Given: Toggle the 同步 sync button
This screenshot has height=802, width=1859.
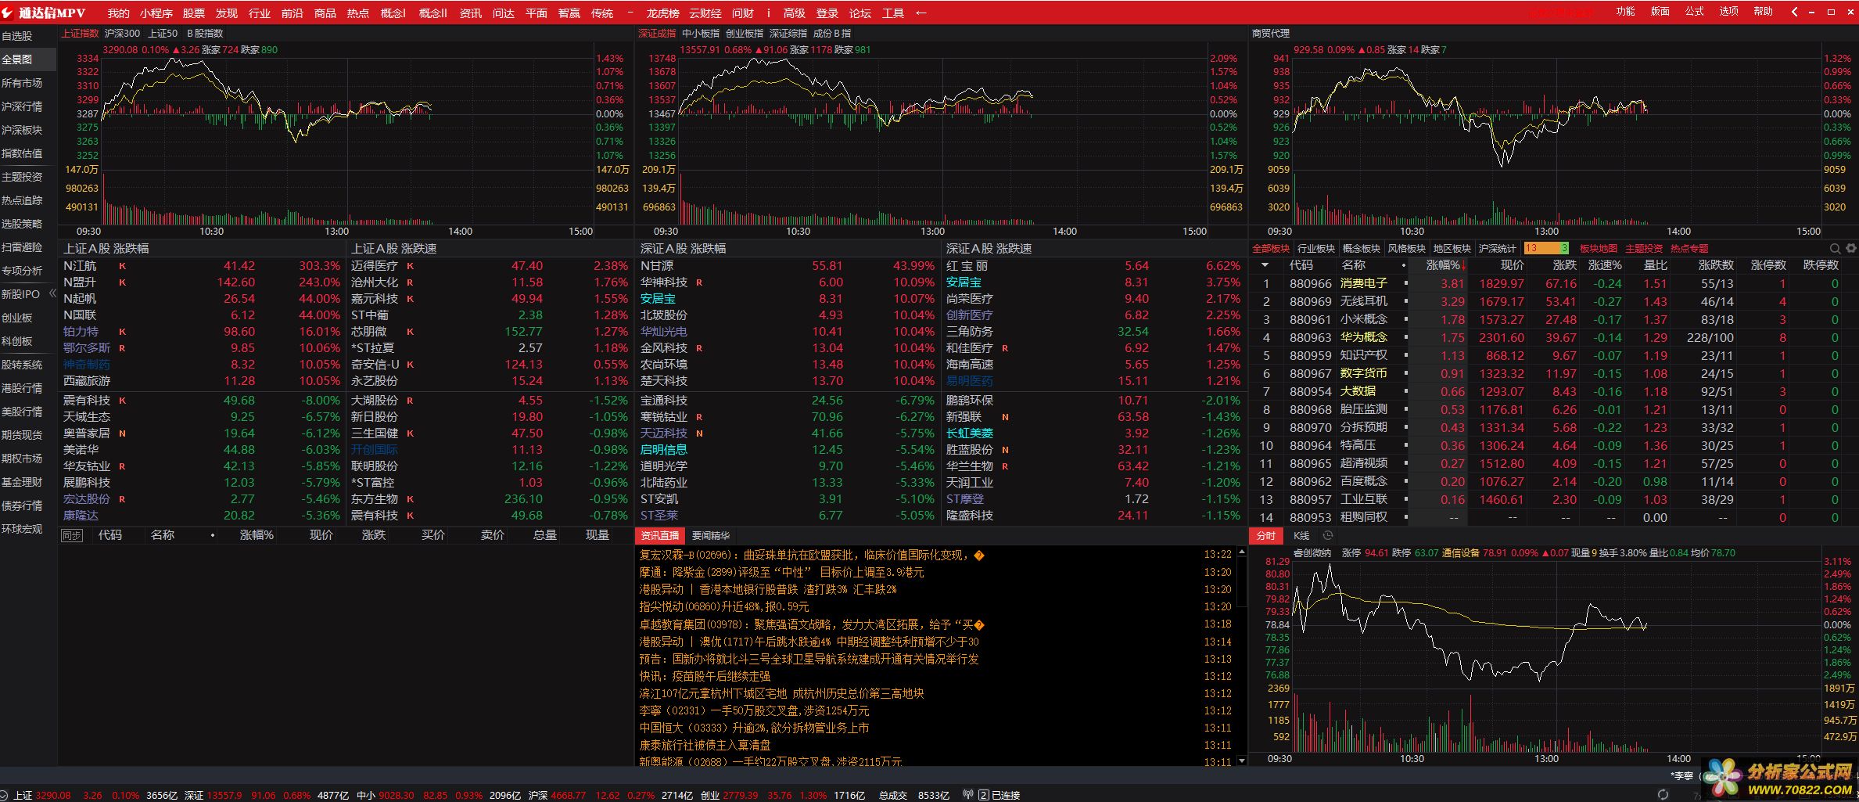Looking at the screenshot, I should coord(72,536).
